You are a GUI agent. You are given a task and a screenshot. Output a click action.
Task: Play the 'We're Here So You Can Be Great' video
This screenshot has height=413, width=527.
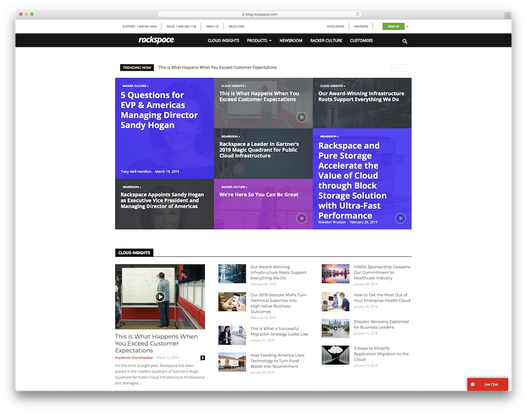coord(301,218)
